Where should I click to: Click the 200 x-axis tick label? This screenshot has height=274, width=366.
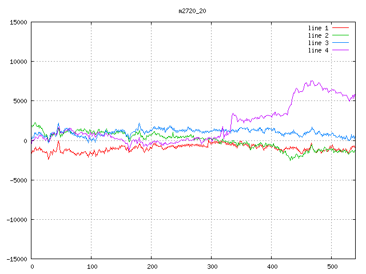[x=152, y=267]
